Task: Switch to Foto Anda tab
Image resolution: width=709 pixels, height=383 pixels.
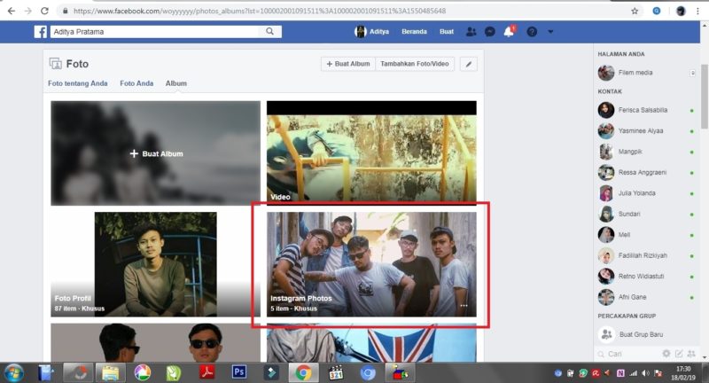Action: point(136,83)
